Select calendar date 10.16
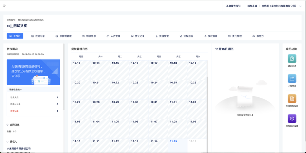Viewport: 306px width, 153px height. pyautogui.click(x=139, y=70)
